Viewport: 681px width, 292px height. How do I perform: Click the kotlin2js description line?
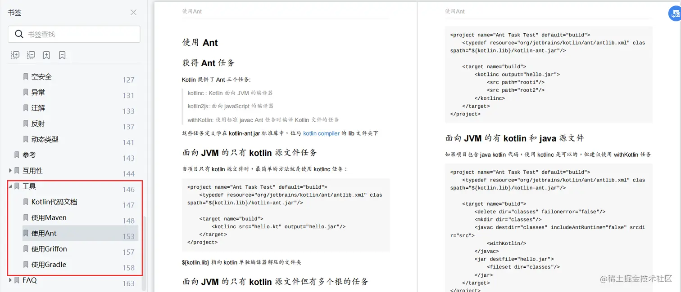[231, 106]
